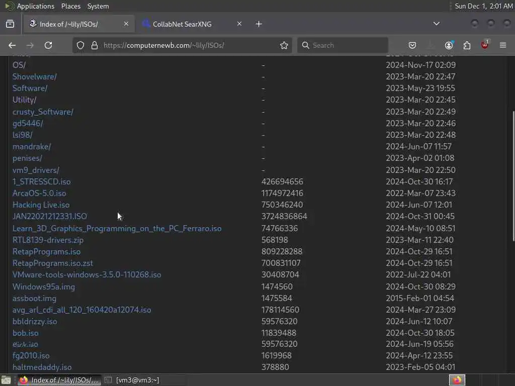Click the page vertical scrollbar
The width and height of the screenshot is (515, 386).
click(x=513, y=175)
